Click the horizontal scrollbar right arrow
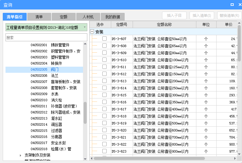 [235, 158]
